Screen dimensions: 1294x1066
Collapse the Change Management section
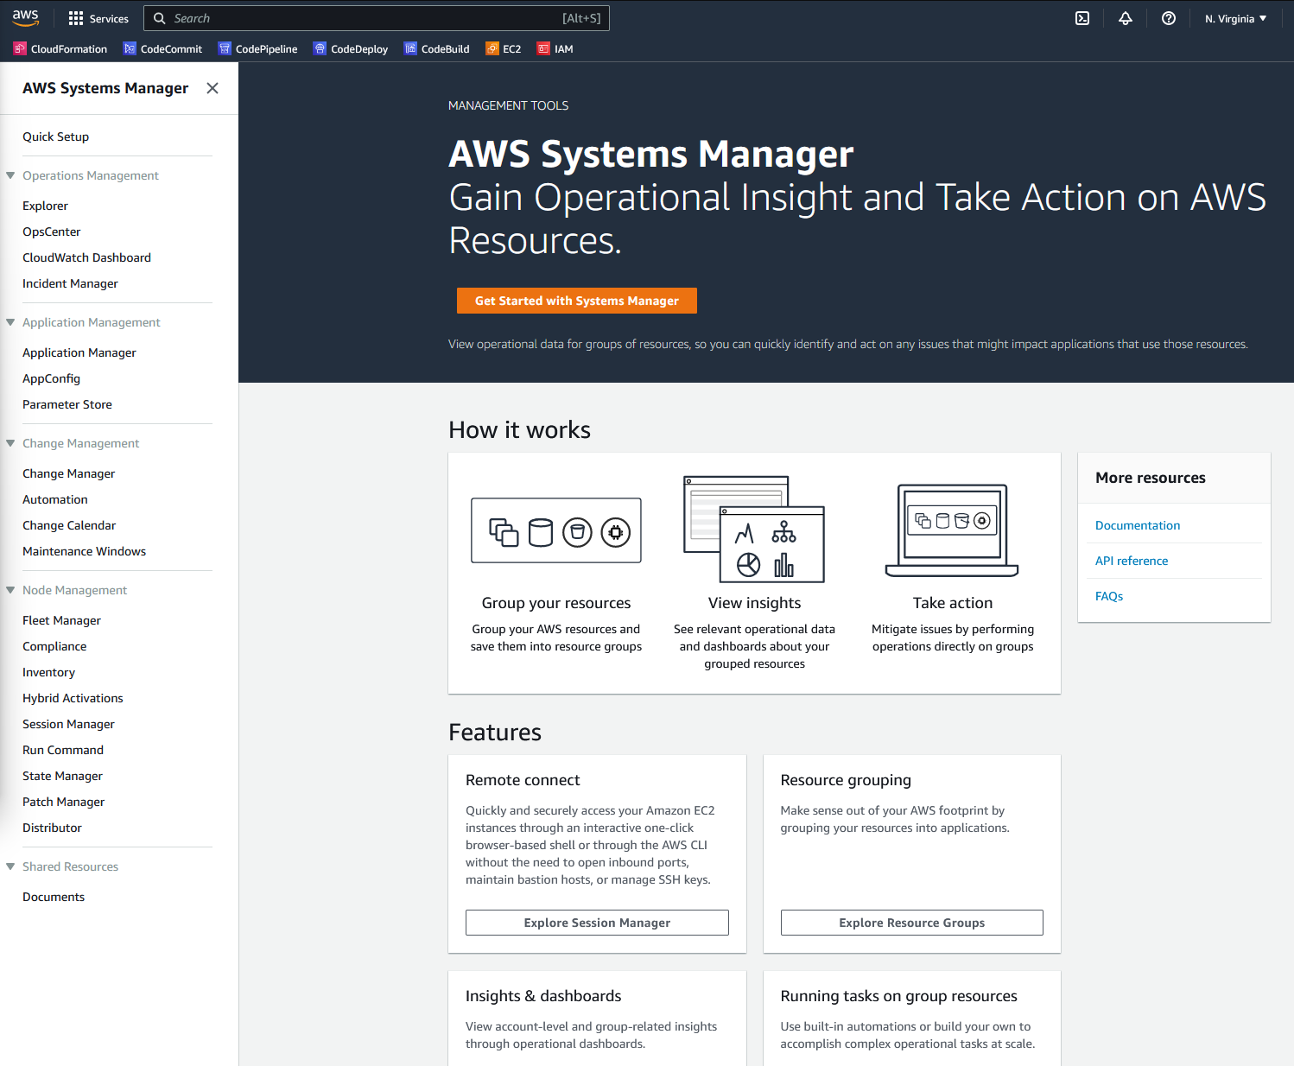(x=10, y=443)
